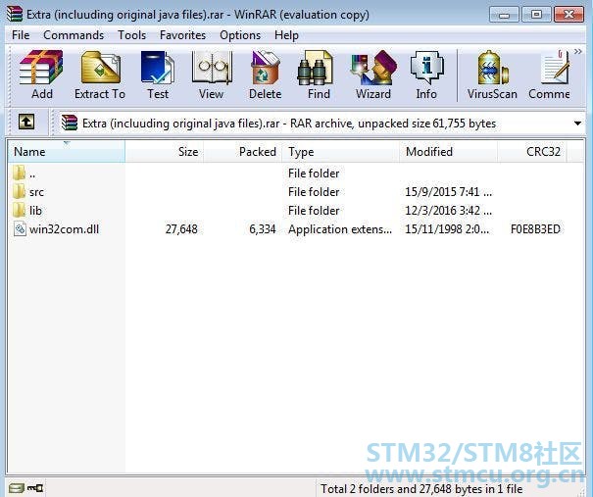Open the Commands menu
Viewport: 593px width, 497px height.
74,35
